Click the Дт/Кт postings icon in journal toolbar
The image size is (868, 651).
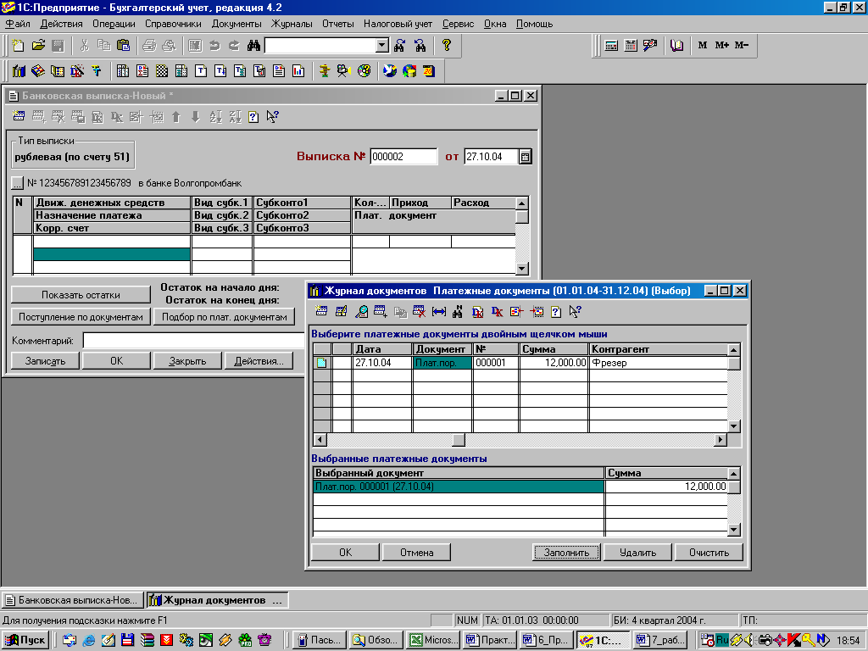point(497,312)
